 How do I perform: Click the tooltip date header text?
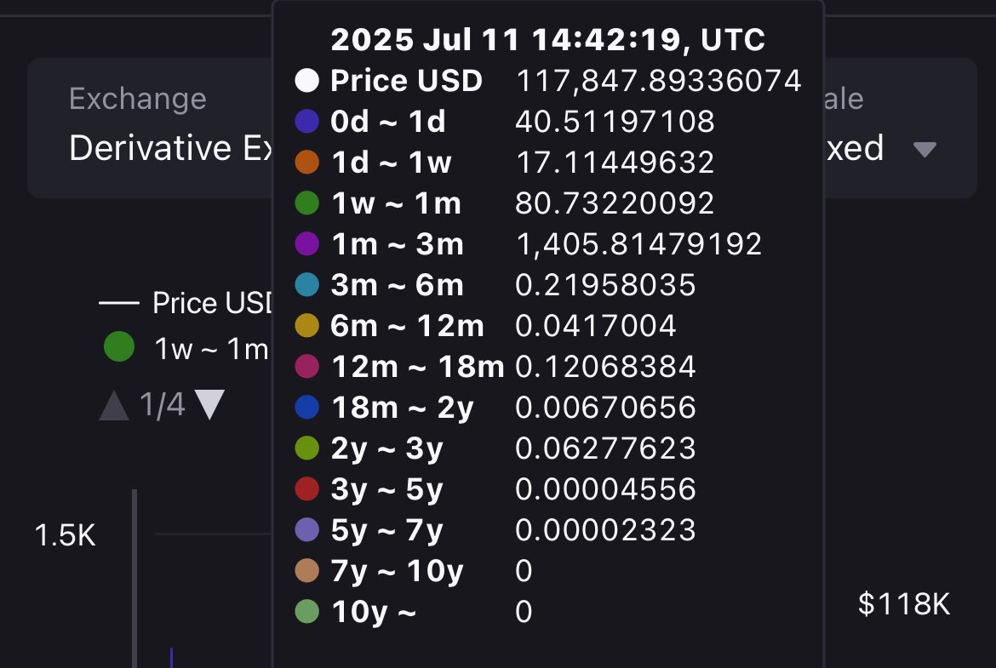[x=548, y=39]
